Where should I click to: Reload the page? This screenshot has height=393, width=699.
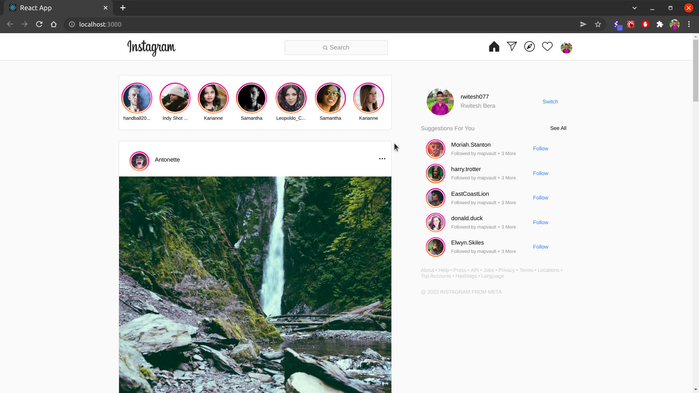coord(39,24)
